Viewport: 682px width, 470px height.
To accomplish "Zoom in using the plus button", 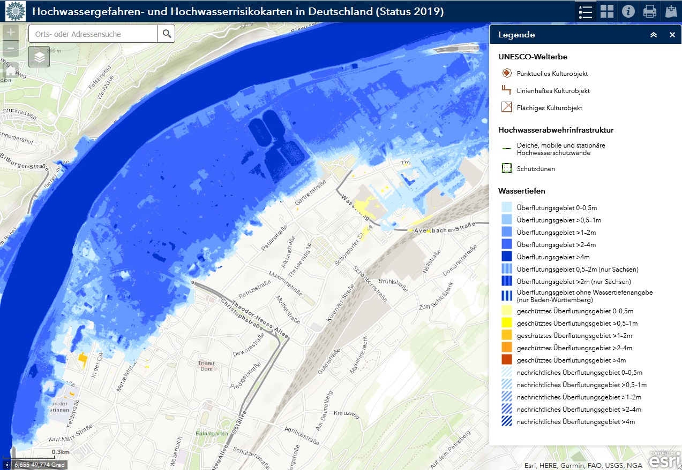I will click(11, 33).
